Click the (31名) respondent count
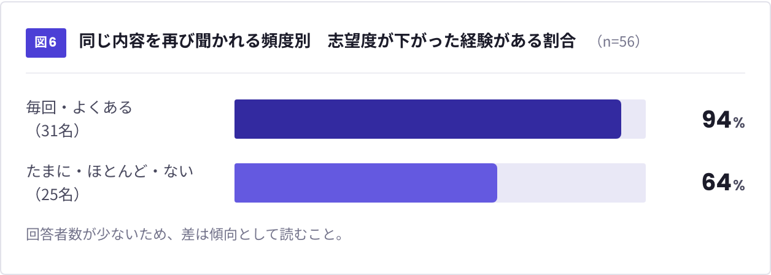The height and width of the screenshot is (275, 771). pyautogui.click(x=53, y=131)
